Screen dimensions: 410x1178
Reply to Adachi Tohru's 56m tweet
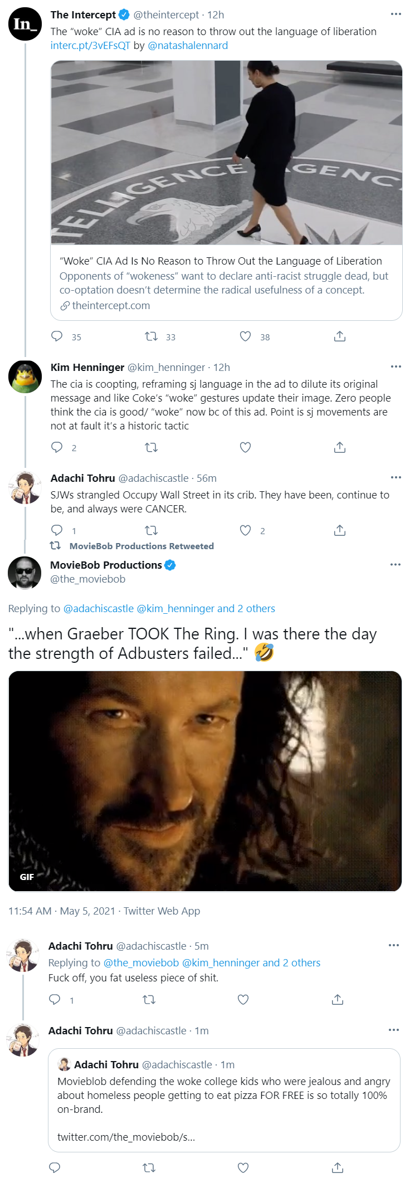pyautogui.click(x=57, y=530)
